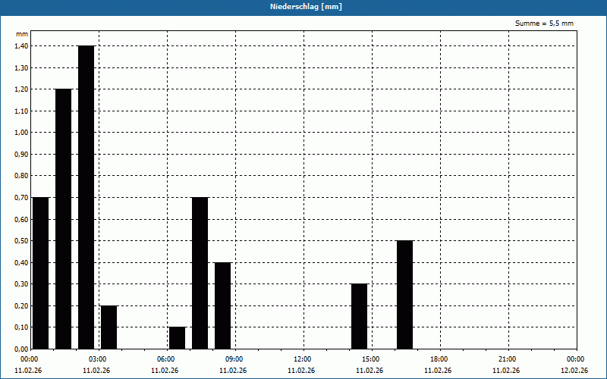Click the 1,00 y-axis value label
The image size is (607, 379).
click(22, 133)
